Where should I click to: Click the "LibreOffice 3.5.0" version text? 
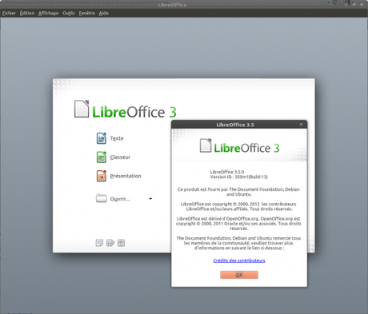227,172
